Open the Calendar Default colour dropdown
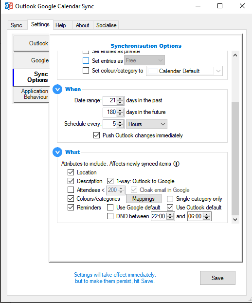The image size is (252, 303). click(x=184, y=71)
